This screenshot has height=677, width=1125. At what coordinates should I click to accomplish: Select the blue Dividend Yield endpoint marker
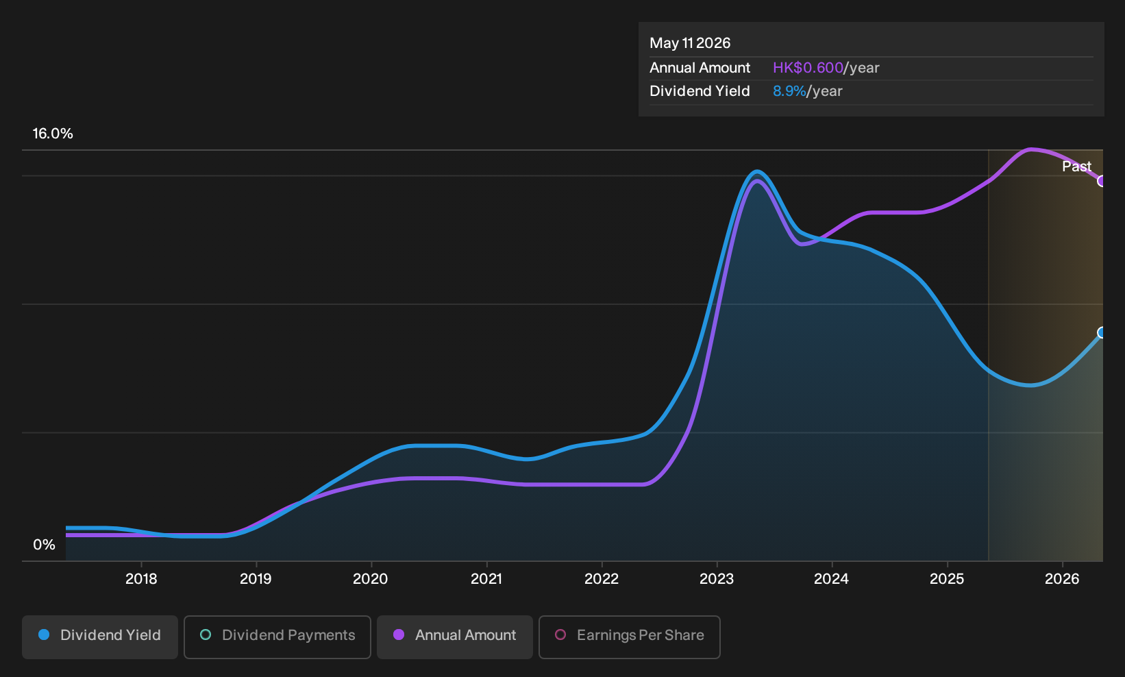(x=1102, y=333)
